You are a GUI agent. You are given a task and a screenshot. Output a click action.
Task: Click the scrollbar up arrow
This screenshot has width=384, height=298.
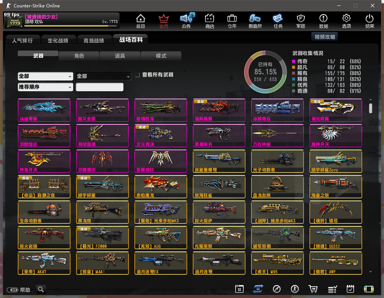(x=371, y=99)
